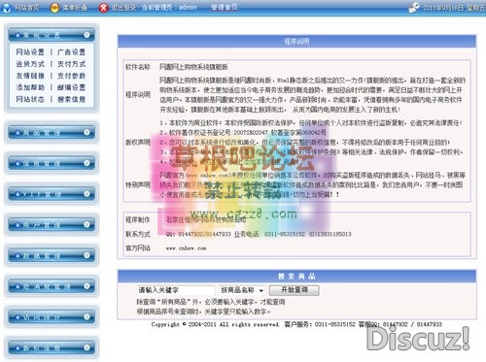The image size is (486, 362).
Task: Collapse the 常规设置 panel header
Action: 52,35
